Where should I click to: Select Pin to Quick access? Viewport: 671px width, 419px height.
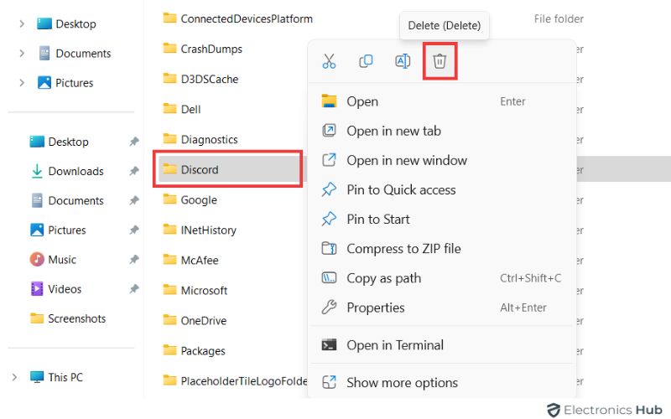click(x=401, y=189)
